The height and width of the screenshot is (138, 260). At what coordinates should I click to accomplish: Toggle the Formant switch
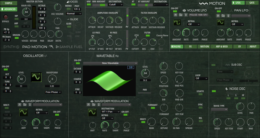point(153,108)
